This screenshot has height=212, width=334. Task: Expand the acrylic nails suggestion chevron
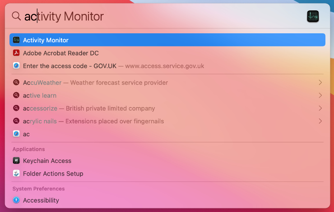coord(320,121)
